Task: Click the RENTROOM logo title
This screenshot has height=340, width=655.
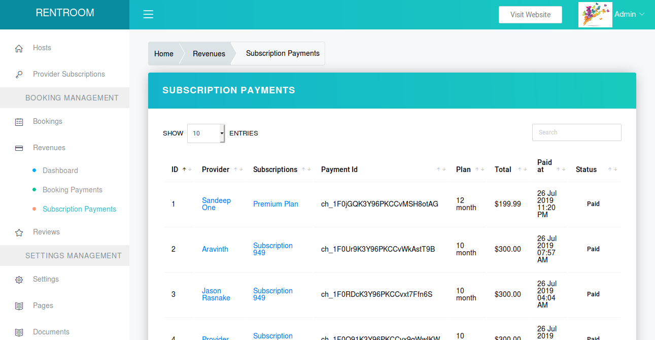Action: click(65, 13)
